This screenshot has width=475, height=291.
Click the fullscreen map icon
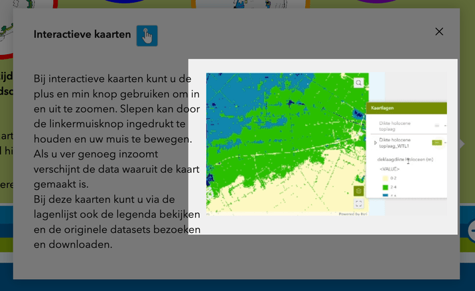click(x=358, y=204)
